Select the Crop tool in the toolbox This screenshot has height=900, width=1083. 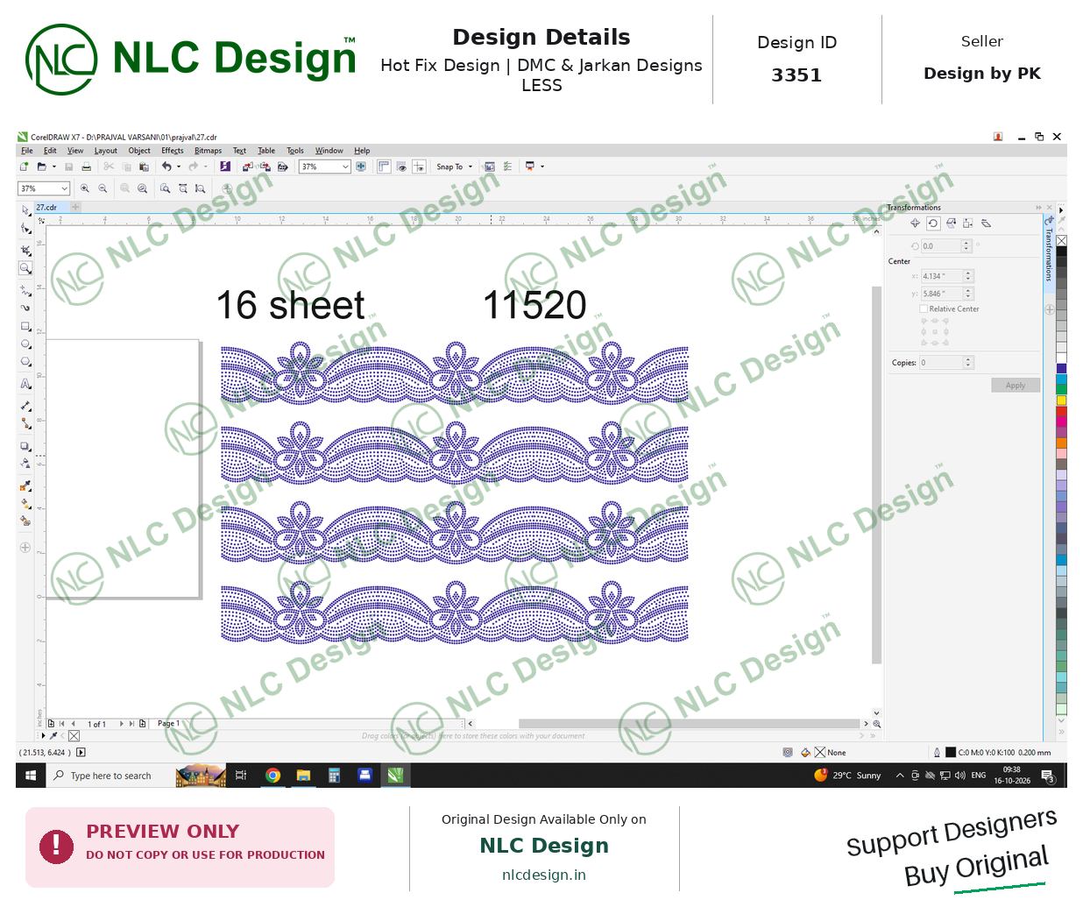click(25, 250)
